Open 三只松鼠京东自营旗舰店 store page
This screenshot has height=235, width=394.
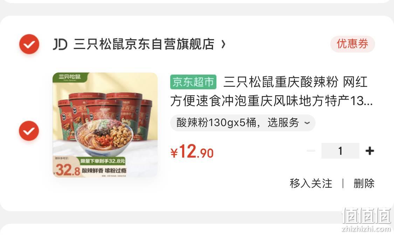point(144,44)
